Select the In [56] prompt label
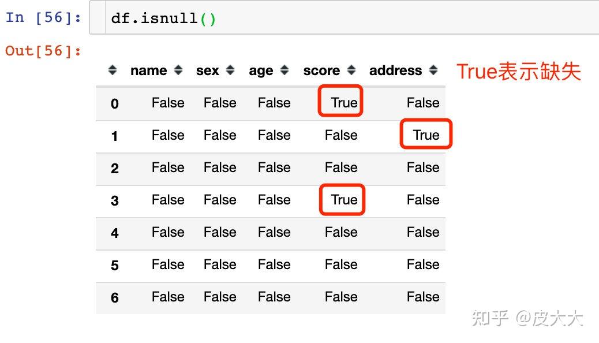The height and width of the screenshot is (343, 599). coord(43,17)
